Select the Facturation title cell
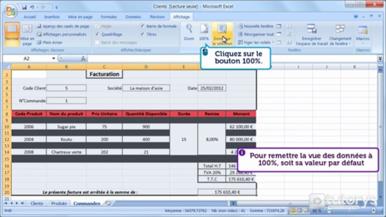This screenshot has width=386, height=217. (x=104, y=74)
